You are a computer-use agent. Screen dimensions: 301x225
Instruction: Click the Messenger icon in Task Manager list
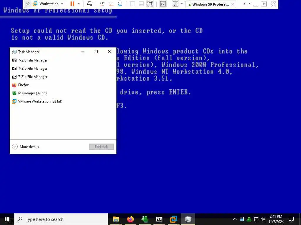[x=14, y=93]
